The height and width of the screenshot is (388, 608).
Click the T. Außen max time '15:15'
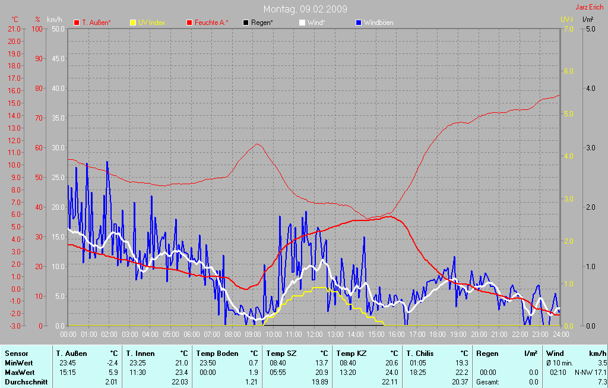[x=68, y=373]
